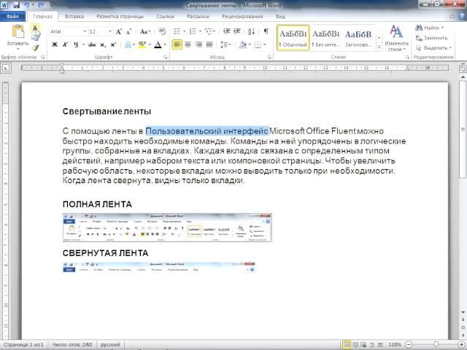The height and width of the screenshot is (350, 467).
Task: Open Word Help question mark icon
Action: [x=462, y=16]
